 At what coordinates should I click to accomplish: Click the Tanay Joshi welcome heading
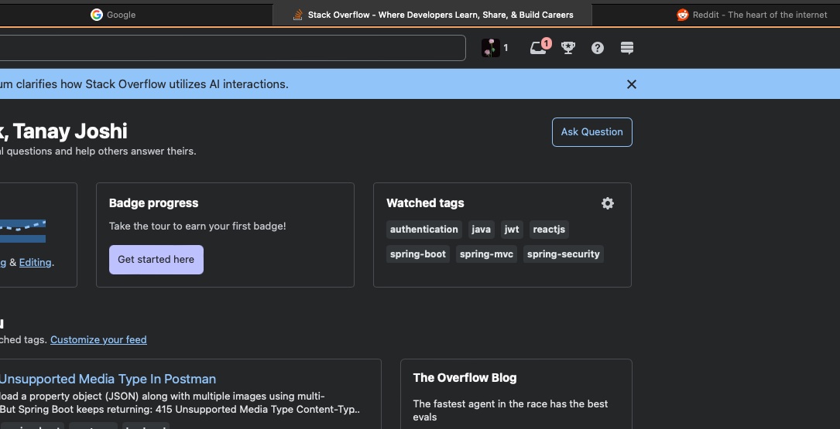(x=63, y=131)
